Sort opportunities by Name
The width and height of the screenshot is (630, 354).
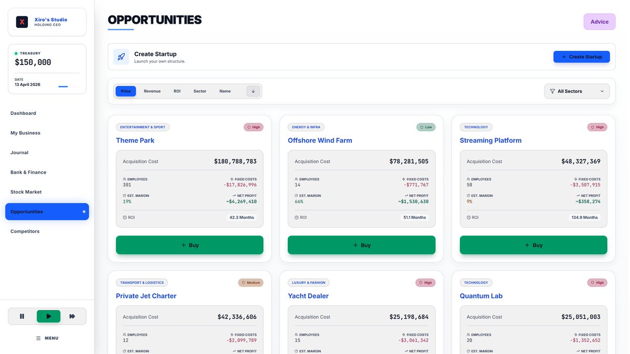coord(225,91)
